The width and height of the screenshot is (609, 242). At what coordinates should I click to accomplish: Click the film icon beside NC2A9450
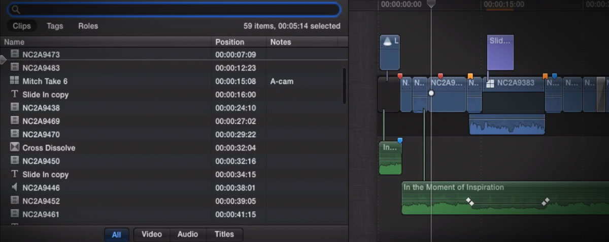[x=15, y=160]
